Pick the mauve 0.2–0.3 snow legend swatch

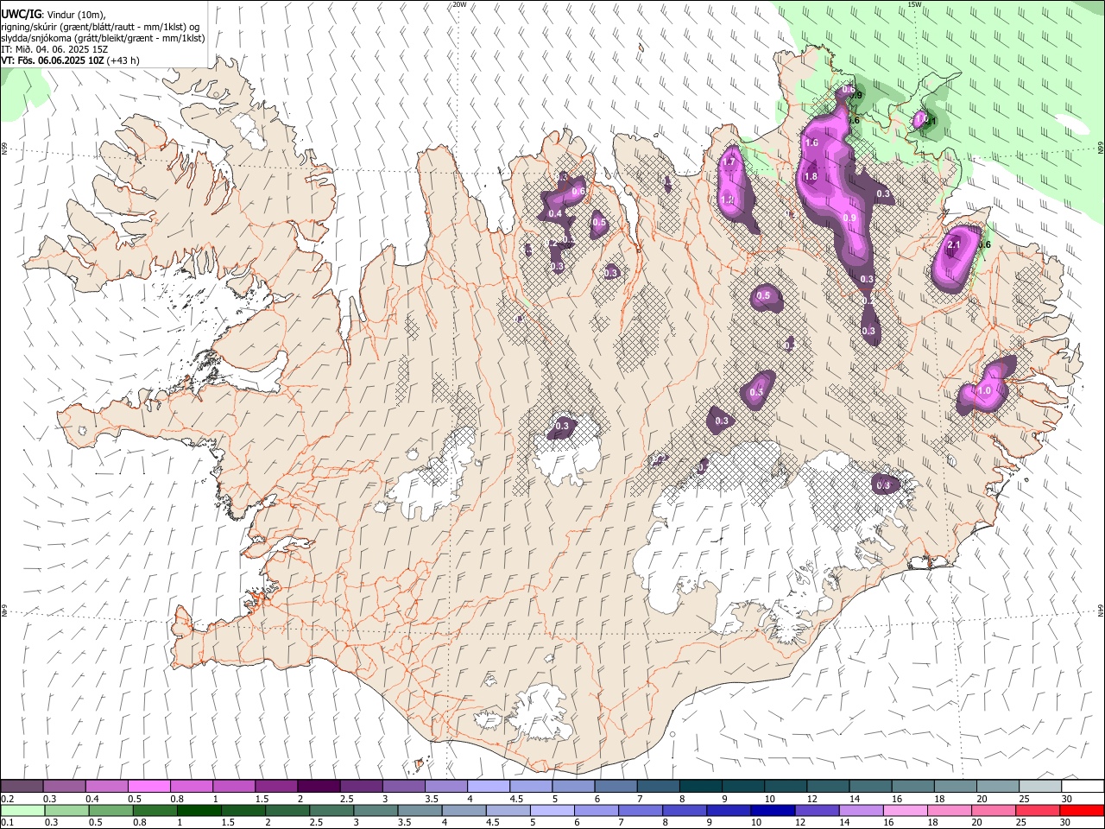click(x=22, y=787)
